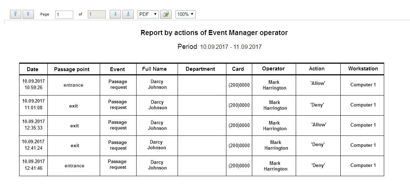Go to the first page of the report
410x185 pixels.
16,14
